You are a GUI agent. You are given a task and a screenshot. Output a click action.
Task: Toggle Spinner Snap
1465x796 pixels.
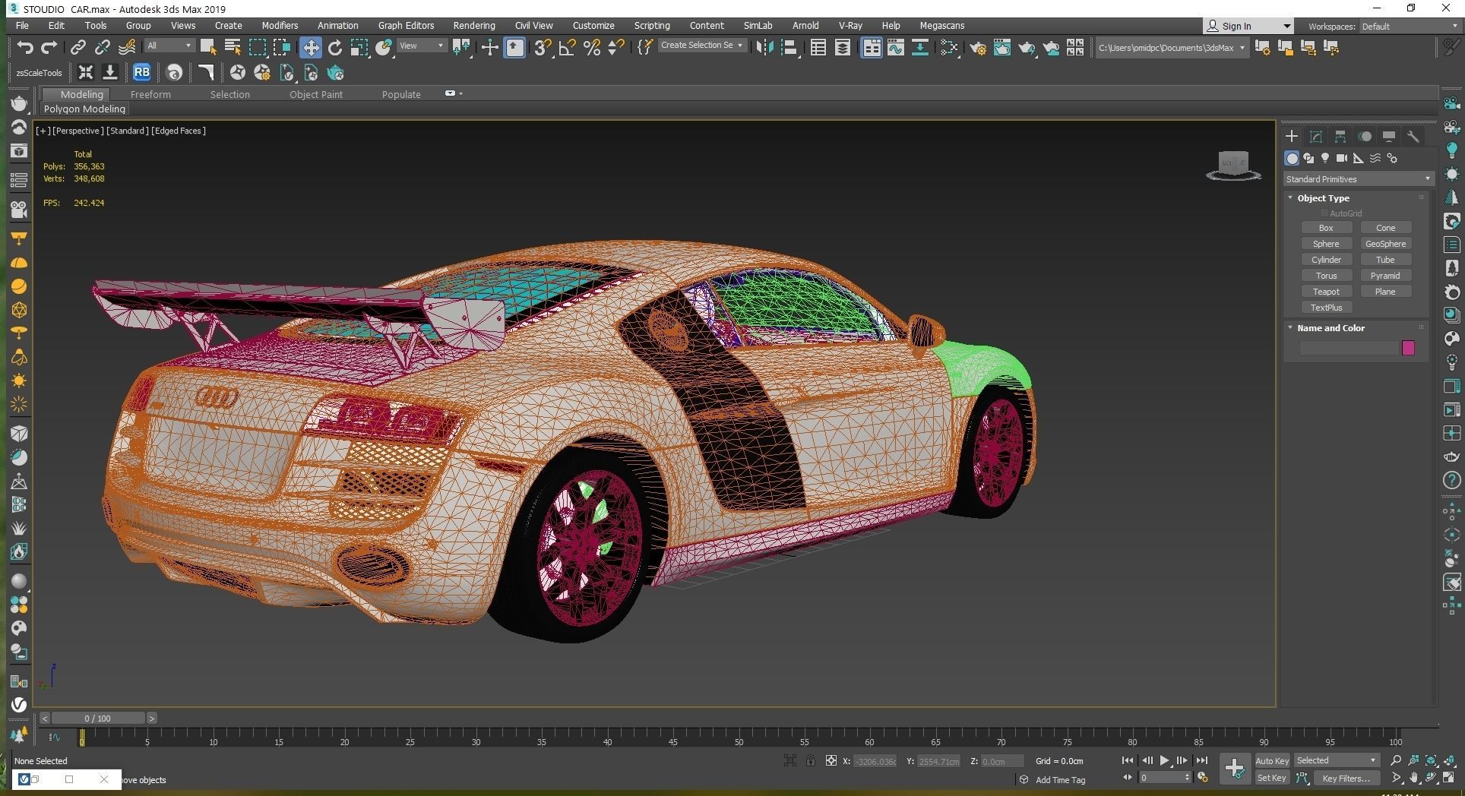[616, 48]
